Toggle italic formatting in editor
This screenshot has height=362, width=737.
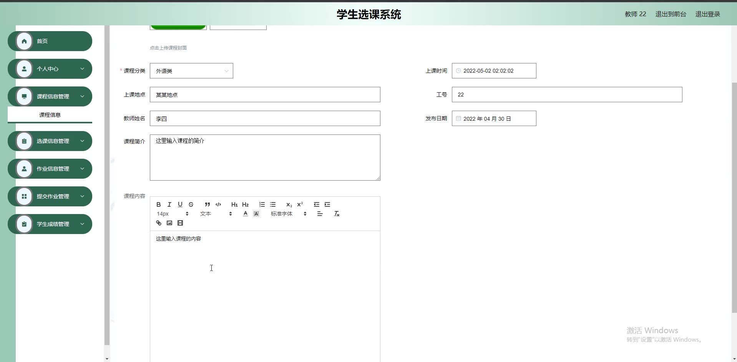[169, 204]
